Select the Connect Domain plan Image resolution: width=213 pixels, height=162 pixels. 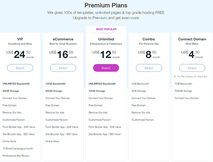coord(192,68)
